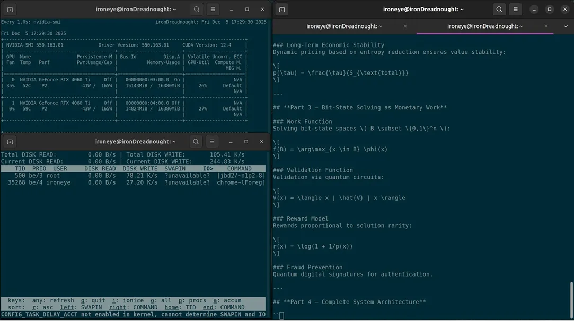Click the DISK WRITE column header in iotop
The width and height of the screenshot is (574, 321).
(140, 169)
